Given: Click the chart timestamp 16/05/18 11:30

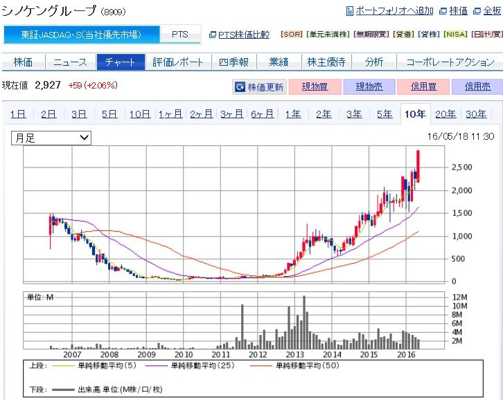Looking at the screenshot, I should pyautogui.click(x=460, y=137).
